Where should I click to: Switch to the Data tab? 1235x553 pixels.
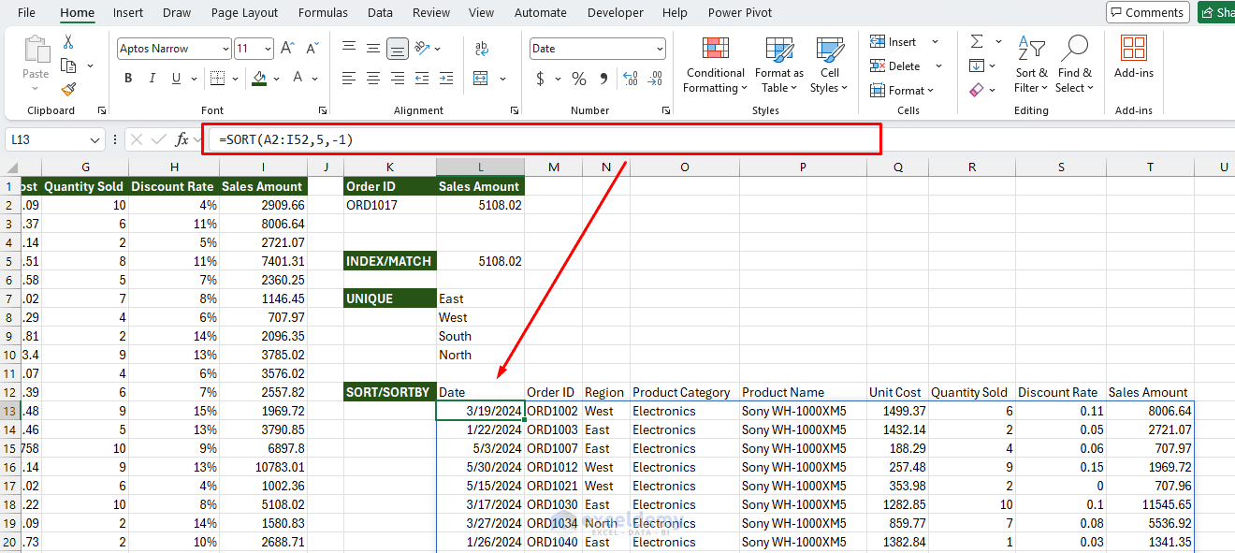[x=380, y=12]
